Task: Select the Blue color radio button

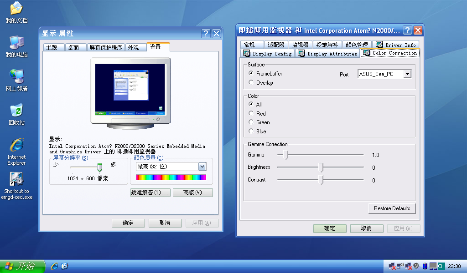Action: click(x=251, y=131)
